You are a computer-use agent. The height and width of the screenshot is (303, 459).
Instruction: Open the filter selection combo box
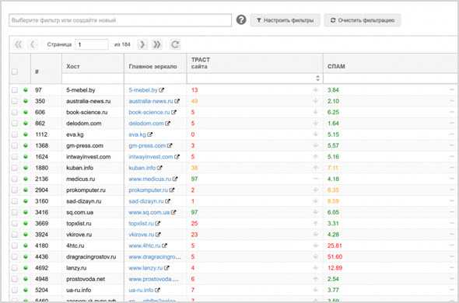[120, 20]
